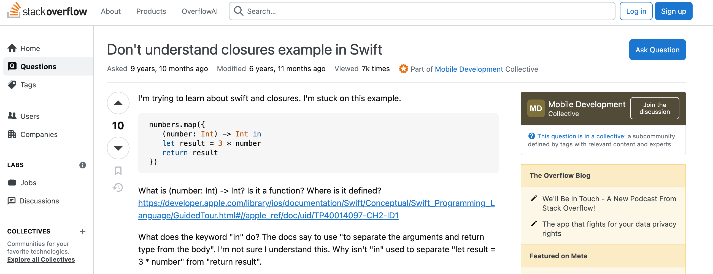Click the Labs info icon
The width and height of the screenshot is (713, 274).
[82, 165]
